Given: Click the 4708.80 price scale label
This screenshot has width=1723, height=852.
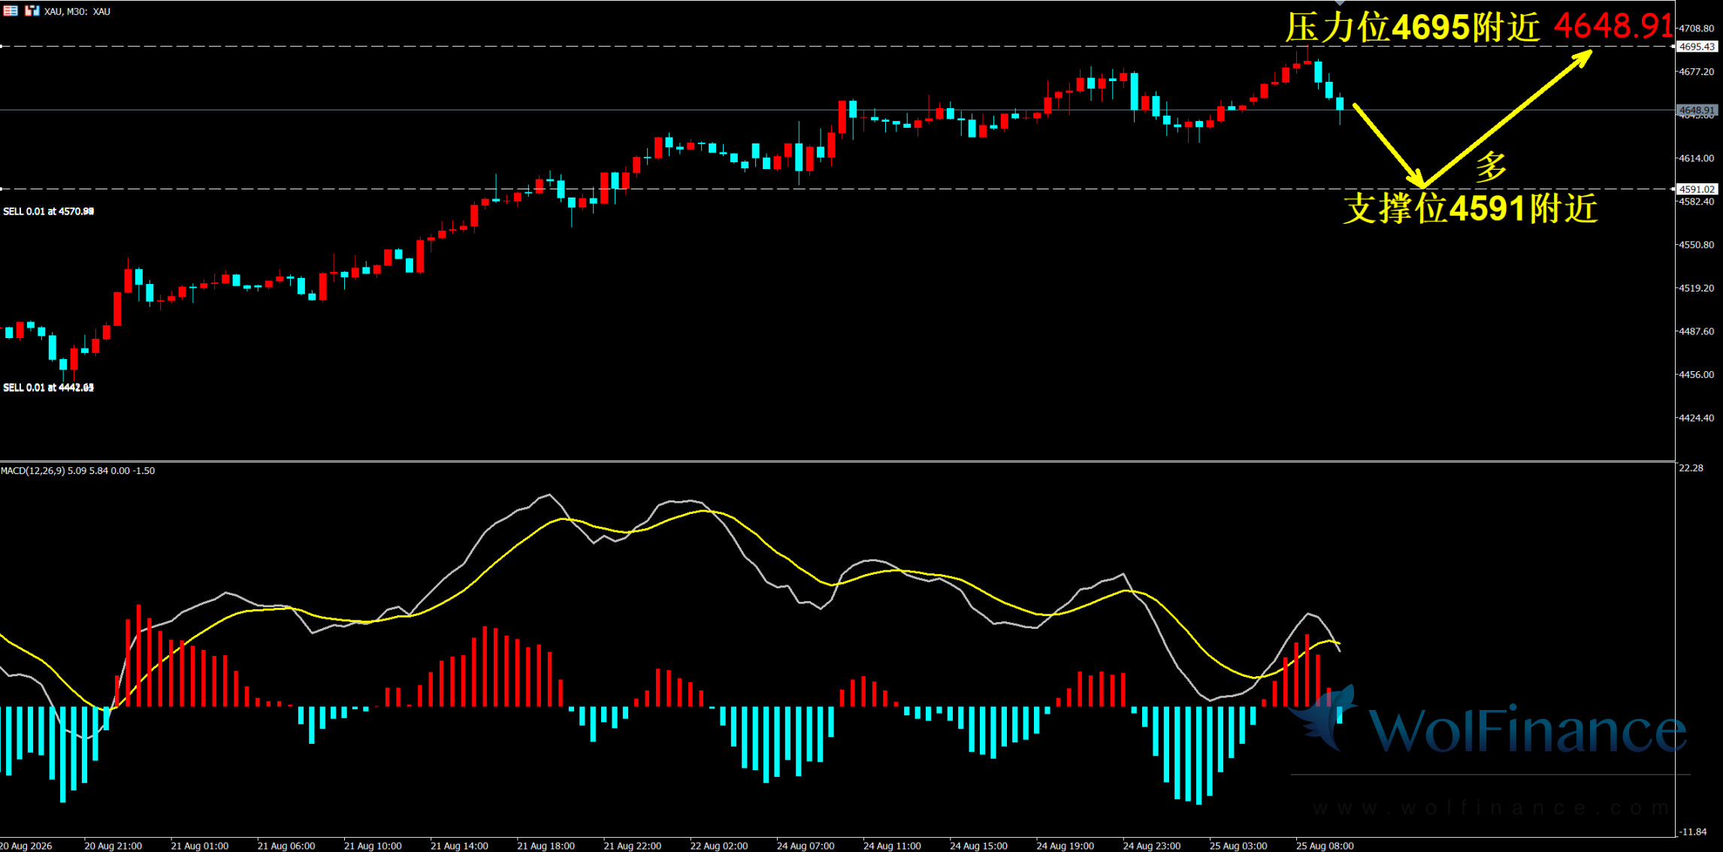Looking at the screenshot, I should tap(1697, 29).
